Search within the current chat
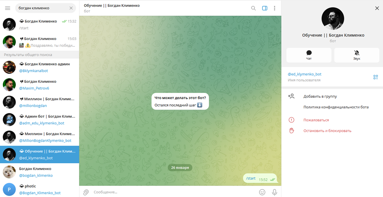Image resolution: width=383 pixels, height=197 pixels. click(x=253, y=8)
